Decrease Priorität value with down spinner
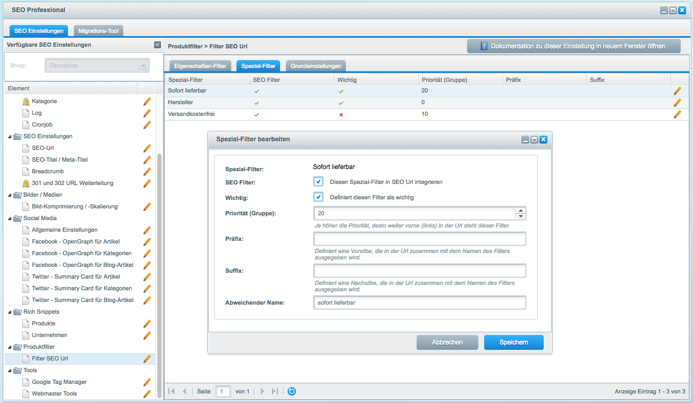Screen dimensions: 693x403 coord(521,216)
